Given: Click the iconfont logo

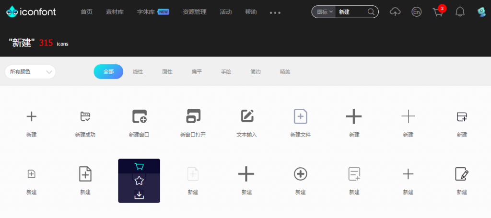Looking at the screenshot, I should [31, 12].
